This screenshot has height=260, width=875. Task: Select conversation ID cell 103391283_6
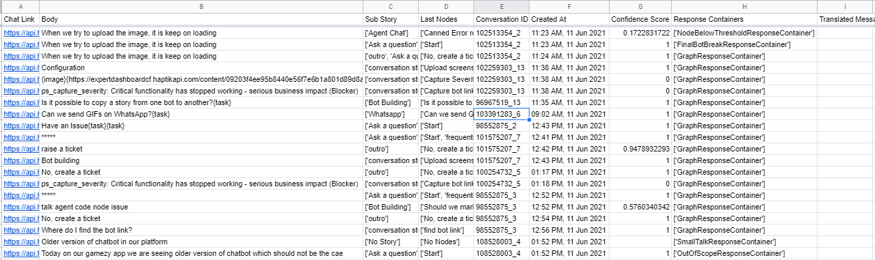(x=501, y=114)
